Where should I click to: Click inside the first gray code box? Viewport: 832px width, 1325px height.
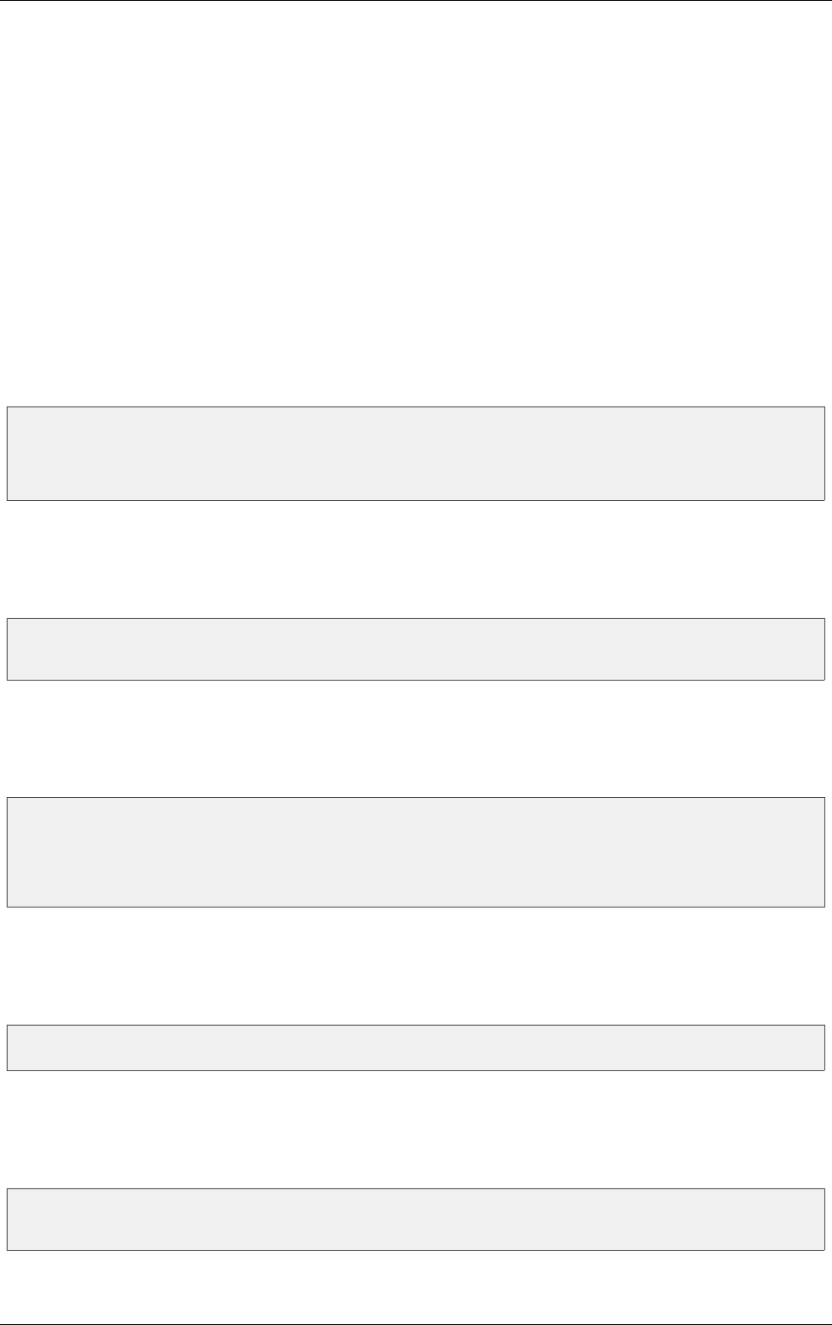416,454
